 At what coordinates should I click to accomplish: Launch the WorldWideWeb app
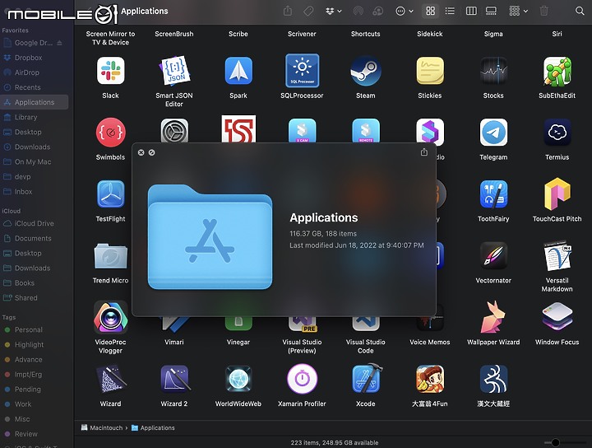(x=238, y=379)
